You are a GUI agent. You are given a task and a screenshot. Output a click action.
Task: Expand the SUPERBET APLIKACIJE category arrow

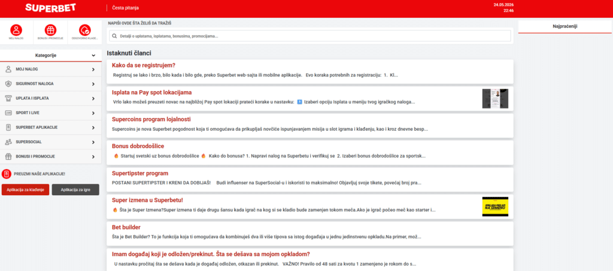[93, 128]
